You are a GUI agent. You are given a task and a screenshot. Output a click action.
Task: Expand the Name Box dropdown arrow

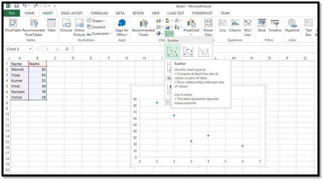point(30,49)
